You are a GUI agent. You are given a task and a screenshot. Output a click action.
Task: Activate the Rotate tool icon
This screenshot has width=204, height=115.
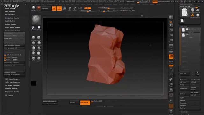[x=75, y=9]
